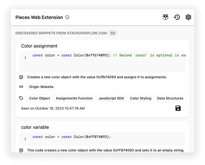
Task: Select the Color Object tag
Action: [x=39, y=98]
